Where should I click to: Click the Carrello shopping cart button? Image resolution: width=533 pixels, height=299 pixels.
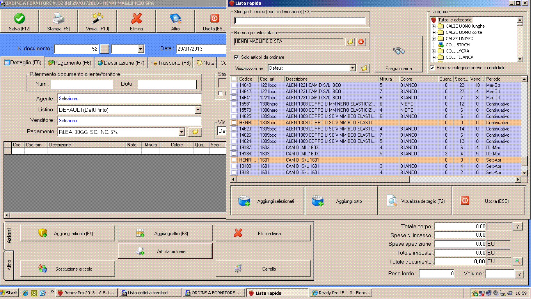pos(263,269)
